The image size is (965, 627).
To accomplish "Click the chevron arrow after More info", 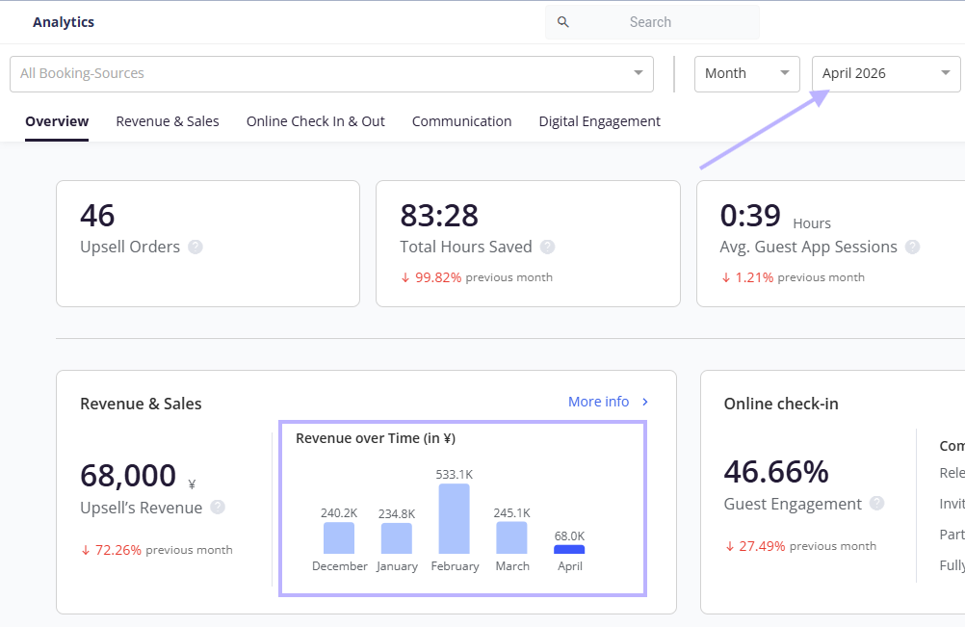I will click(645, 402).
